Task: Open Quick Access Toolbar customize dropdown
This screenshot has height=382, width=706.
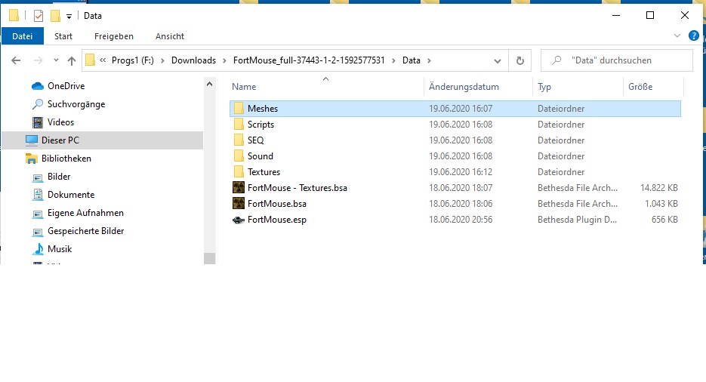Action: [x=69, y=16]
